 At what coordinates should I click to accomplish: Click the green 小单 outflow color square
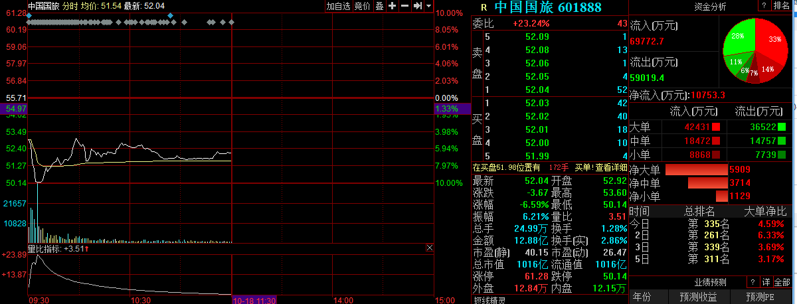coord(782,155)
